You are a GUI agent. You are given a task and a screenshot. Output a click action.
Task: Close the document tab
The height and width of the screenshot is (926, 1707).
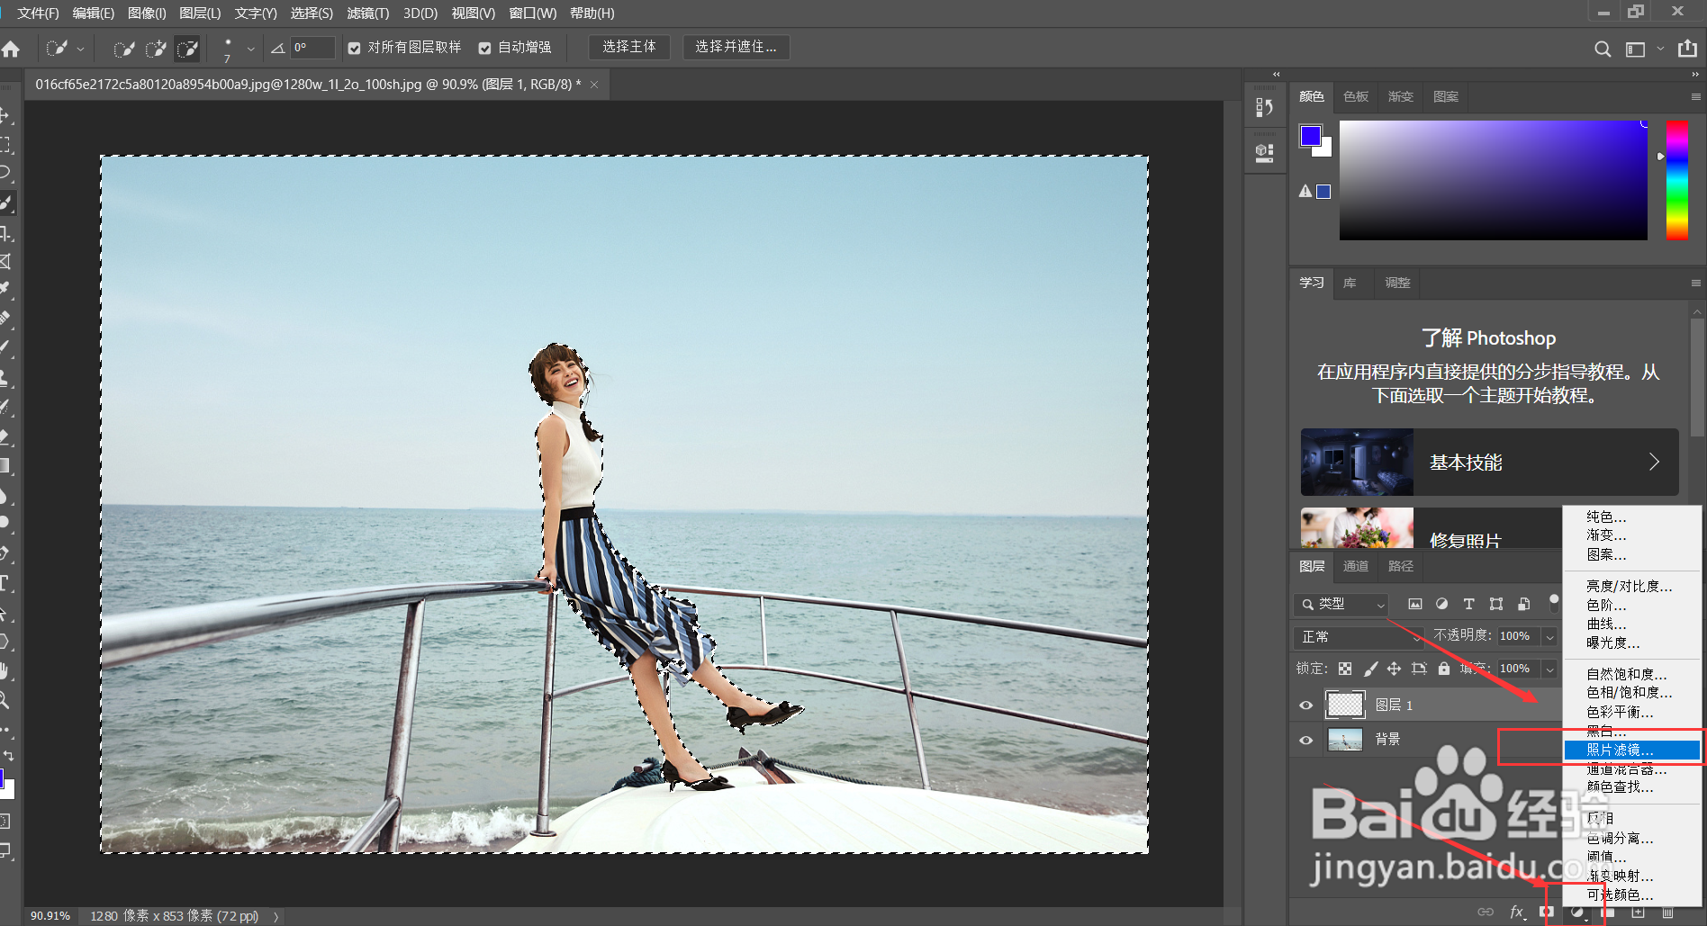(x=594, y=85)
